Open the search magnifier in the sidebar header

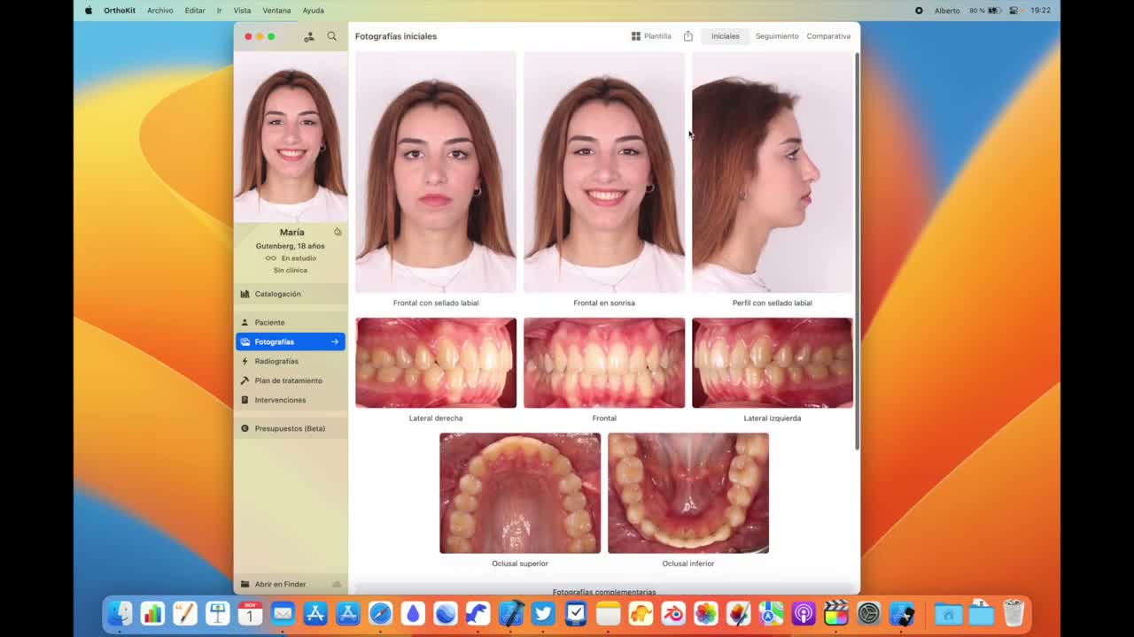(x=332, y=36)
